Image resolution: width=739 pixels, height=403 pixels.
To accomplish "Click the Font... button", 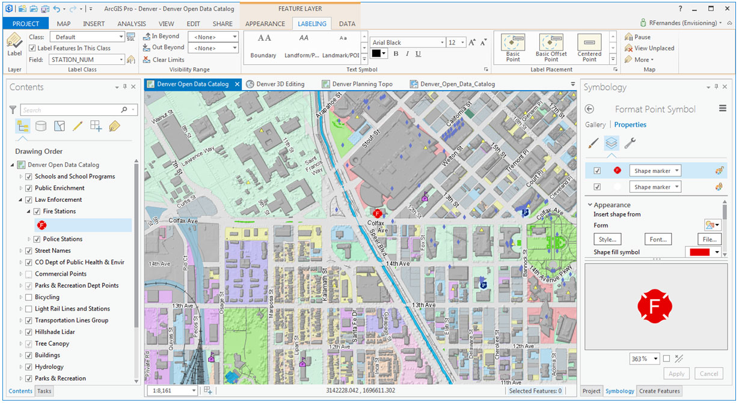I will click(x=658, y=239).
